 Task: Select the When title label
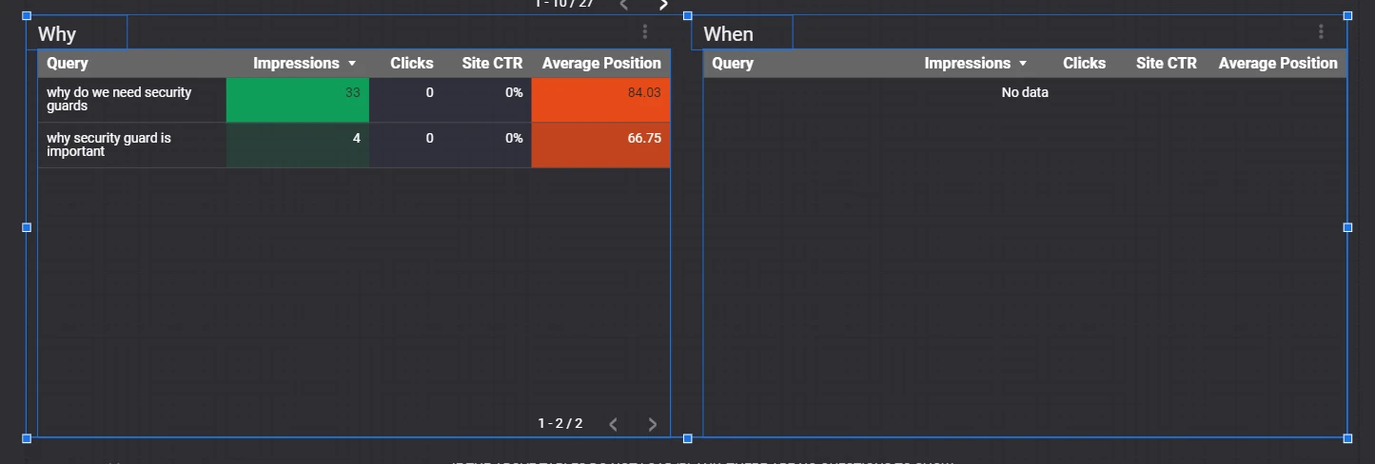[728, 34]
